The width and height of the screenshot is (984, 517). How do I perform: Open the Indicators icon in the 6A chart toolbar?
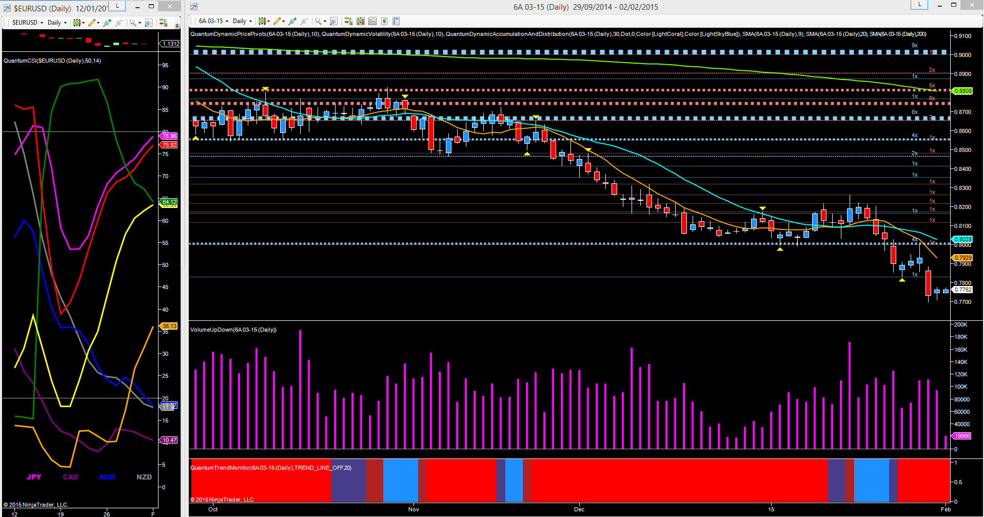point(372,21)
